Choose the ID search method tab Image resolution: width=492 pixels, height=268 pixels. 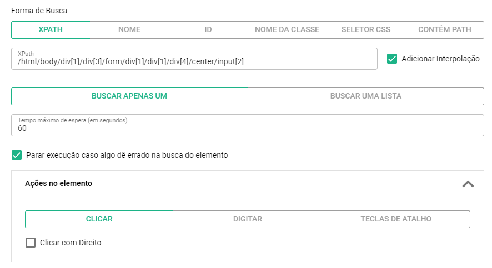coord(208,30)
